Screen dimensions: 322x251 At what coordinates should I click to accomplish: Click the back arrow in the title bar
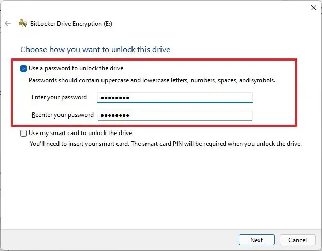(8, 23)
